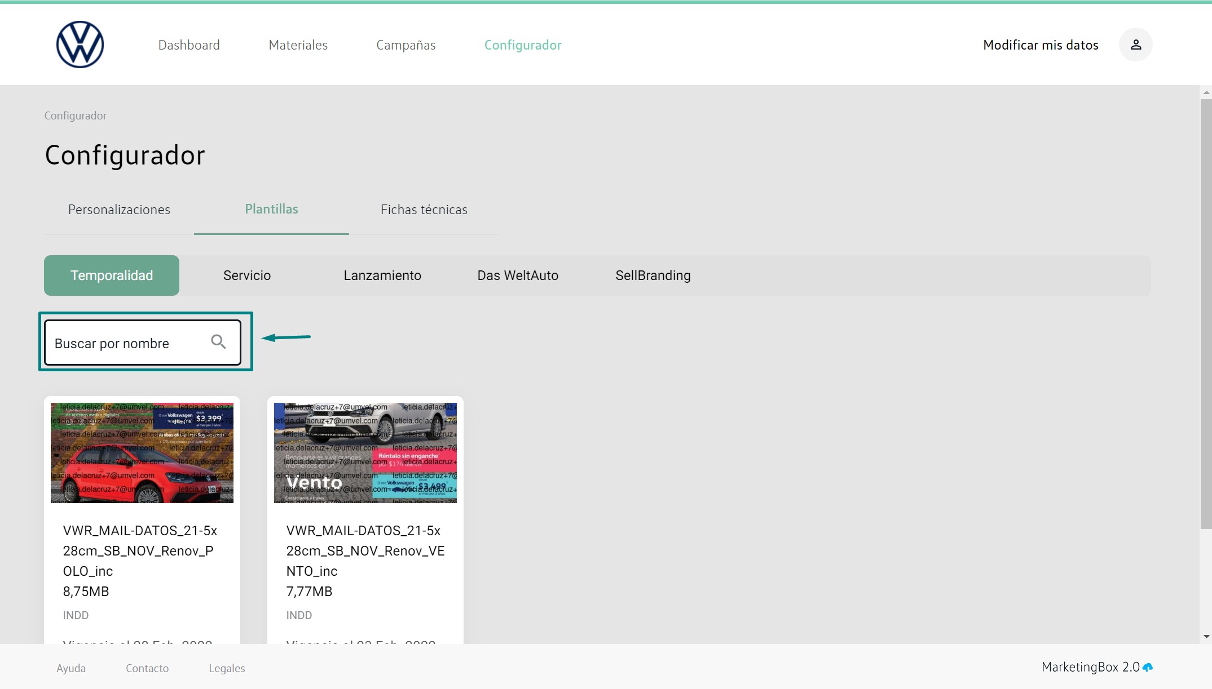Open the user profile icon
Screen dimensions: 1212x689
tap(1135, 45)
